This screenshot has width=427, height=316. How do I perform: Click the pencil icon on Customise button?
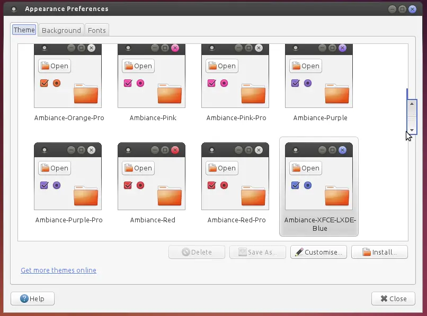coord(299,252)
